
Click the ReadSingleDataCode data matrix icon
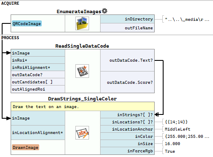point(82,71)
